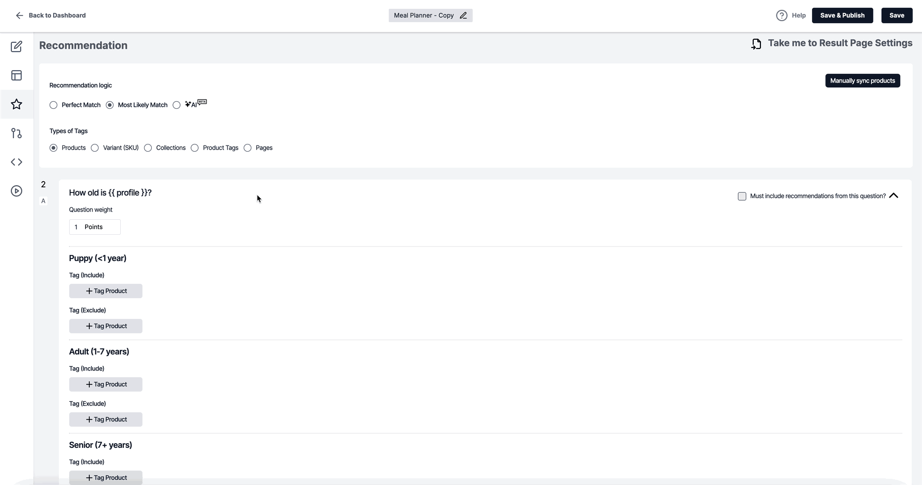Click the Recommendation logic label

[x=81, y=85]
